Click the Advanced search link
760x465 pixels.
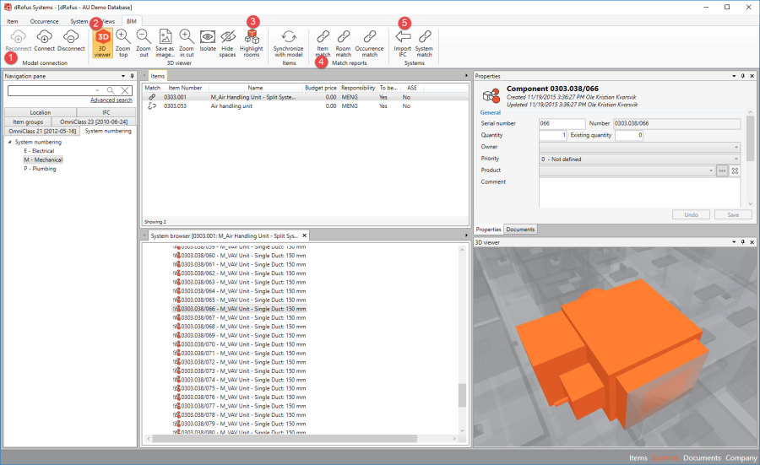pyautogui.click(x=111, y=100)
